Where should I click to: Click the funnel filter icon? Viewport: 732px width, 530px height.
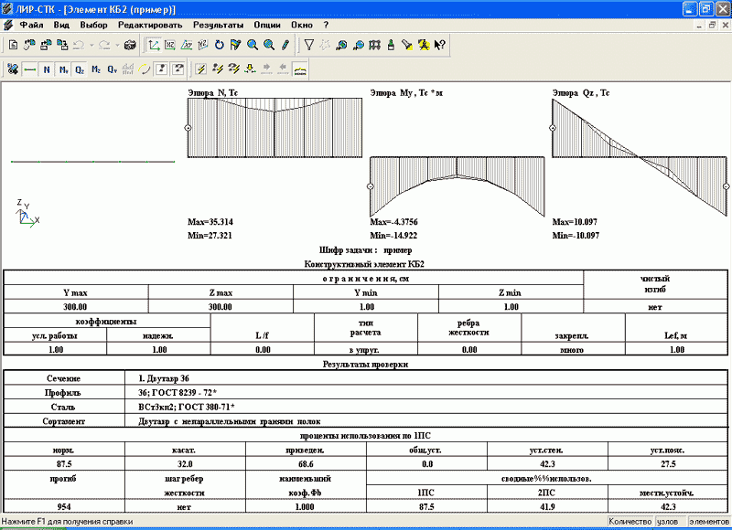(x=309, y=44)
